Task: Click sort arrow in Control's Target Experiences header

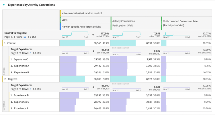Action: click(93, 51)
